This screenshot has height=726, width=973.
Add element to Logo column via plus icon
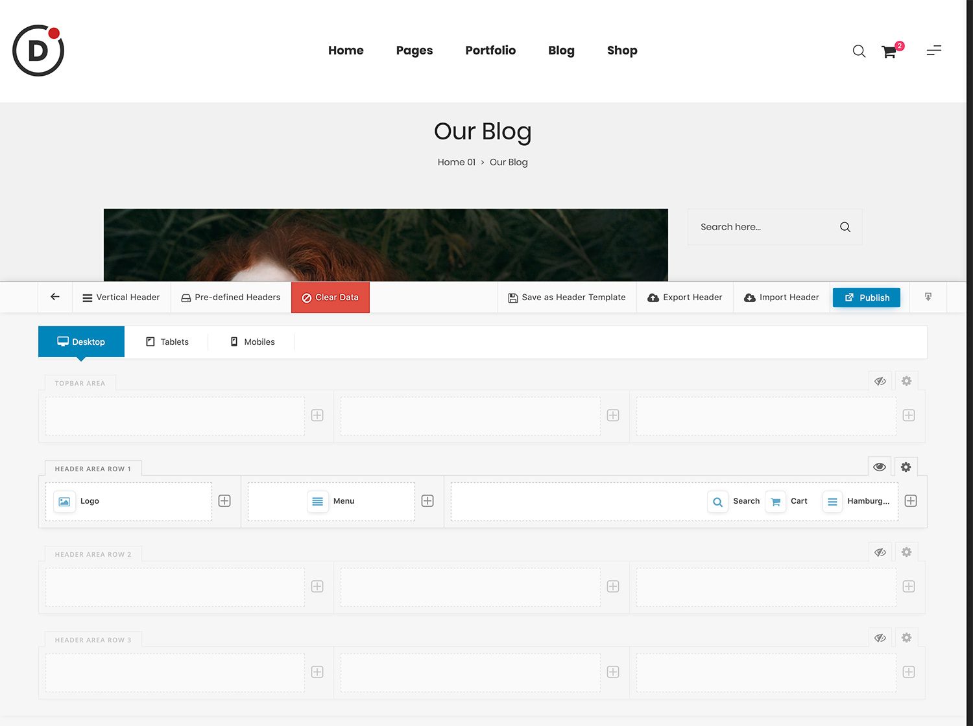tap(224, 501)
